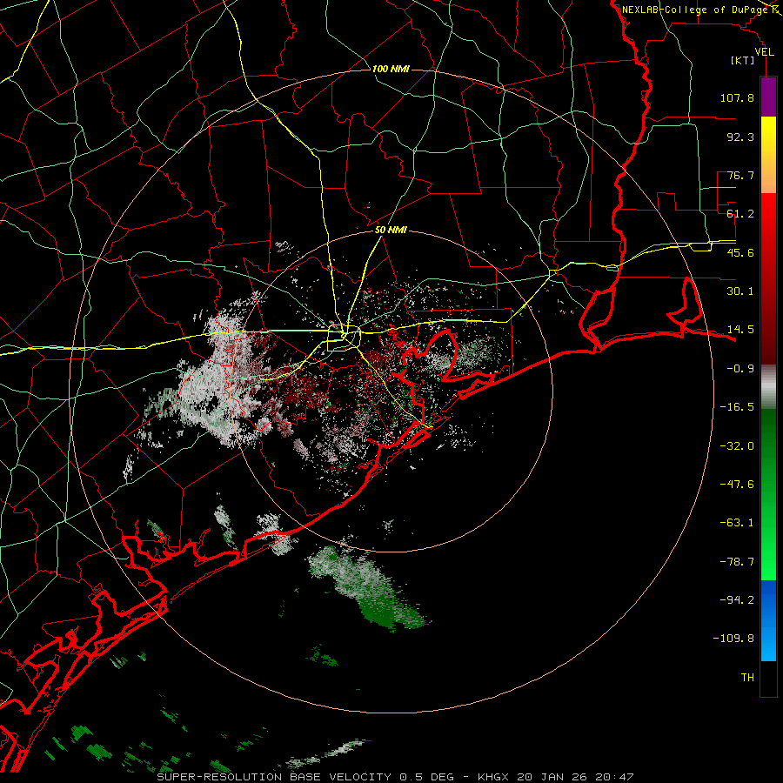Click the green segment of the velocity color bar
Viewport: 783px width, 783px height.
tap(768, 494)
